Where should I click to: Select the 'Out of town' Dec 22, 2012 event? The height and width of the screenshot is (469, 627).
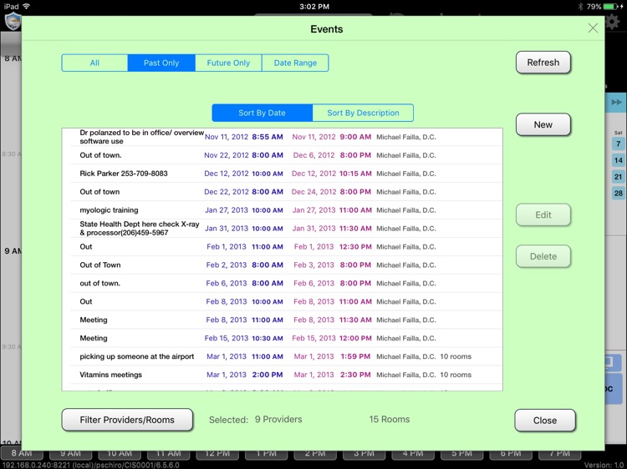pos(283,192)
